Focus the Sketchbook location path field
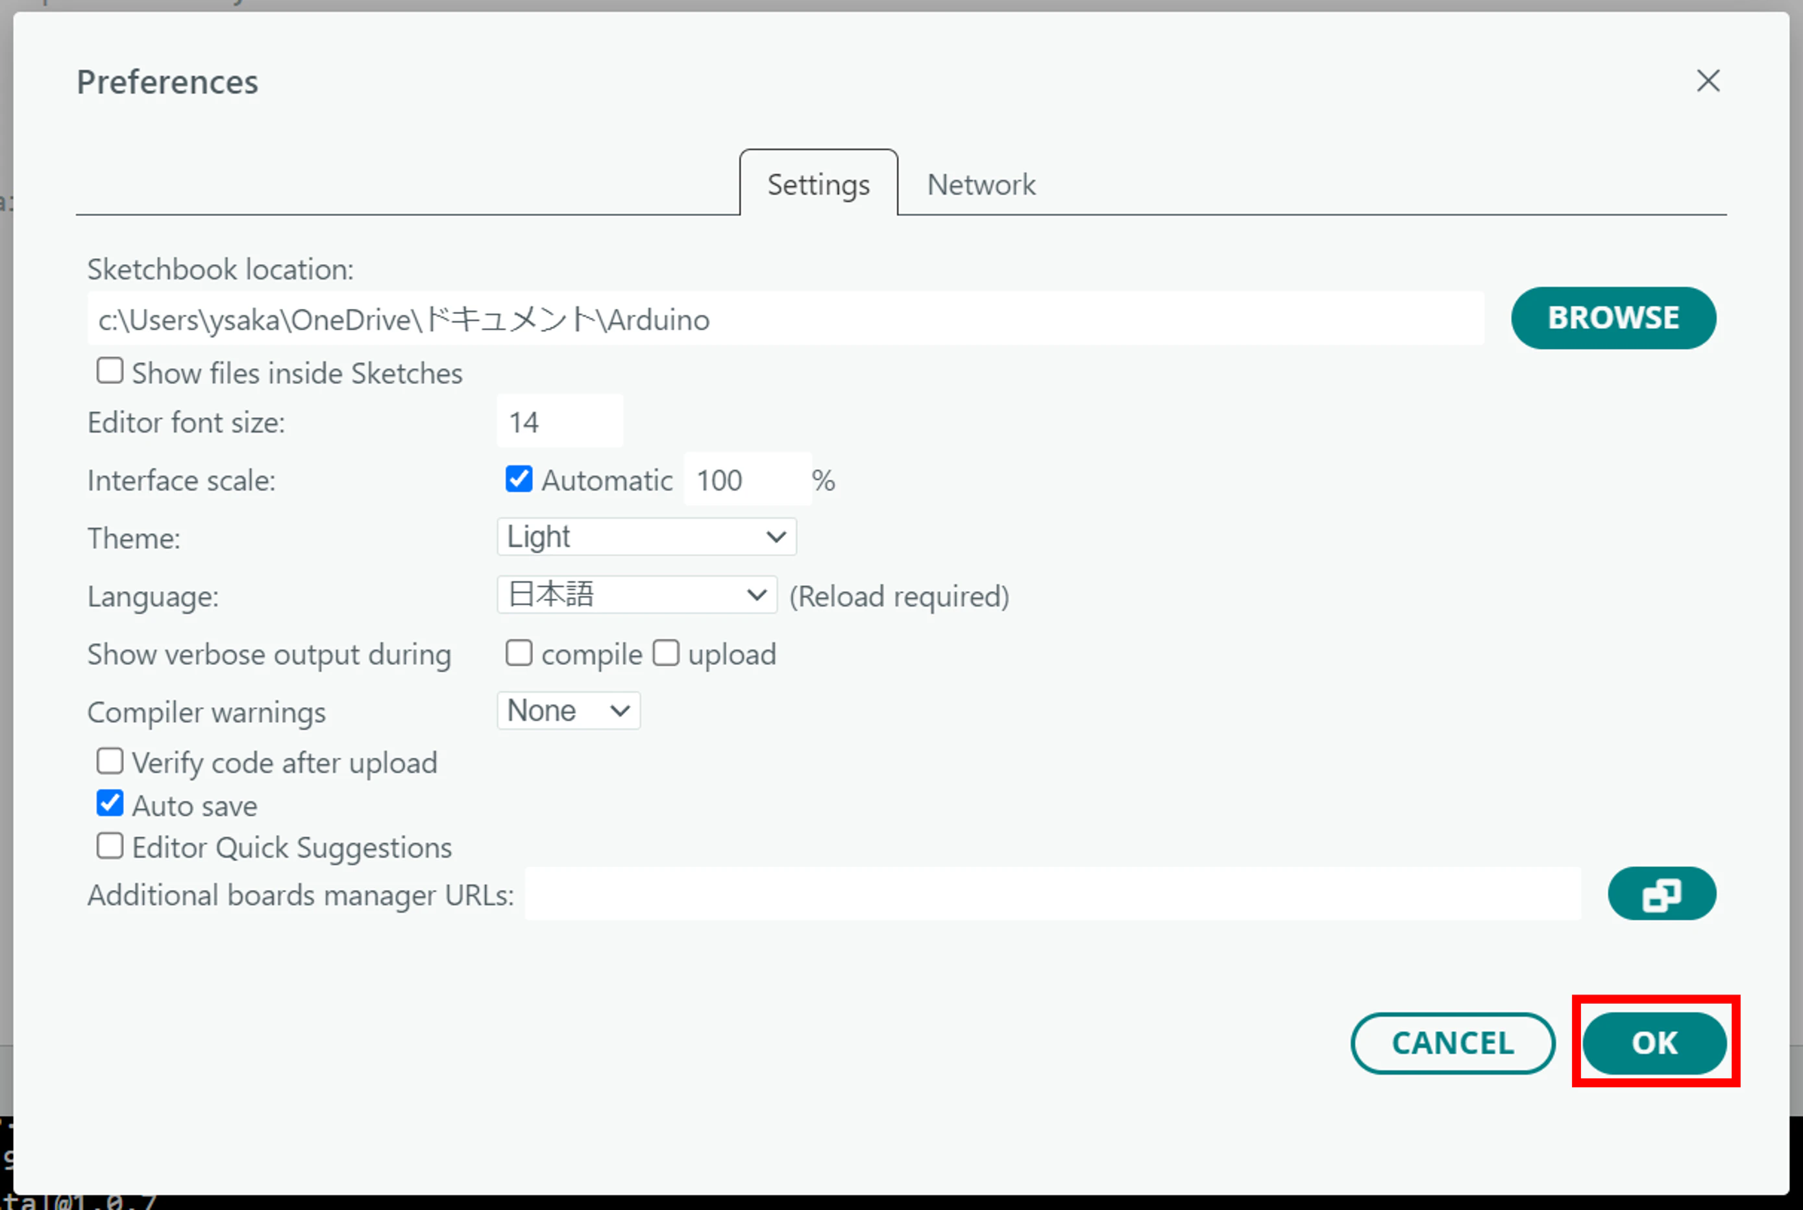This screenshot has height=1210, width=1803. coord(786,319)
